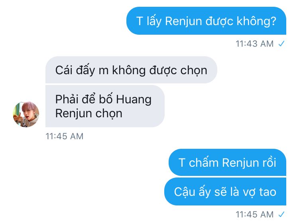Open the sender's pink-haired profile avatar

click(26, 114)
